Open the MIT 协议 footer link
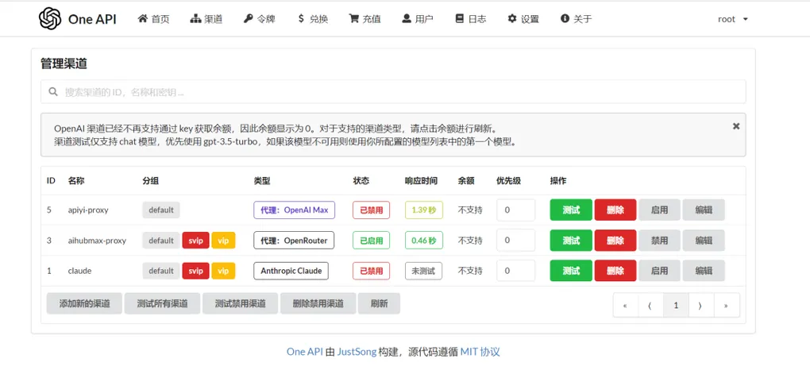This screenshot has width=810, height=370. coord(480,352)
